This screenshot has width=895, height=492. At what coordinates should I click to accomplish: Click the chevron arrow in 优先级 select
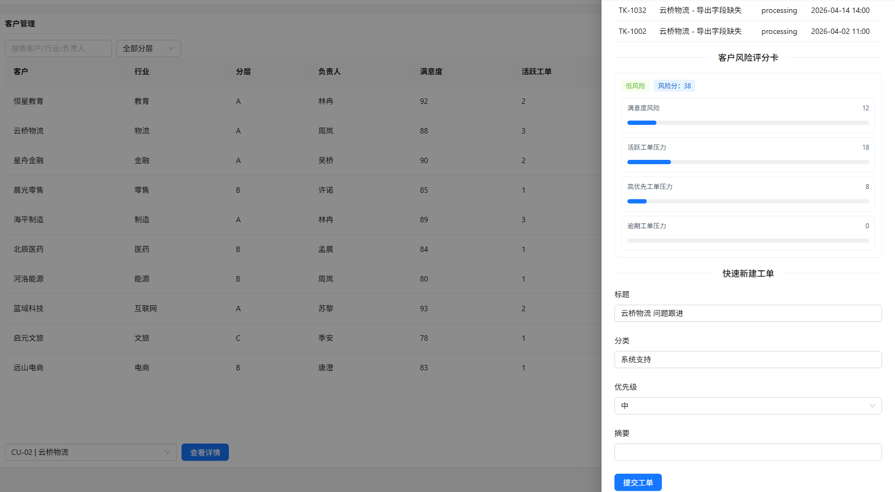tap(872, 406)
